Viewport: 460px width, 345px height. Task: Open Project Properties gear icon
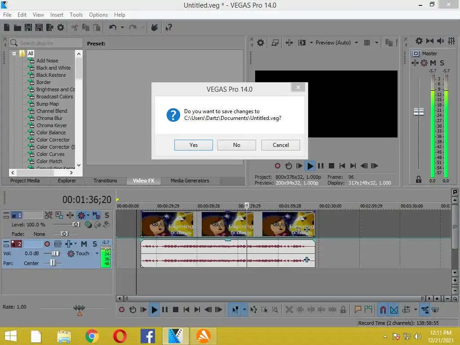(x=61, y=27)
